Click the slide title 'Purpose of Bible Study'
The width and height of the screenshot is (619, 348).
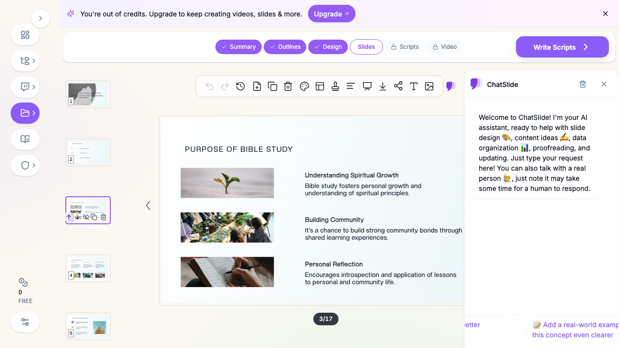239,149
